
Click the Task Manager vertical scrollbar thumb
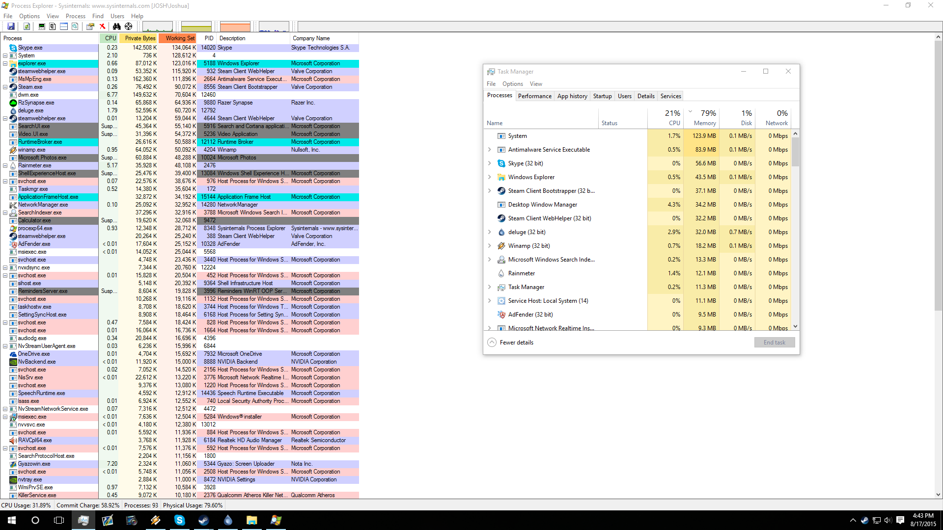[x=795, y=151]
